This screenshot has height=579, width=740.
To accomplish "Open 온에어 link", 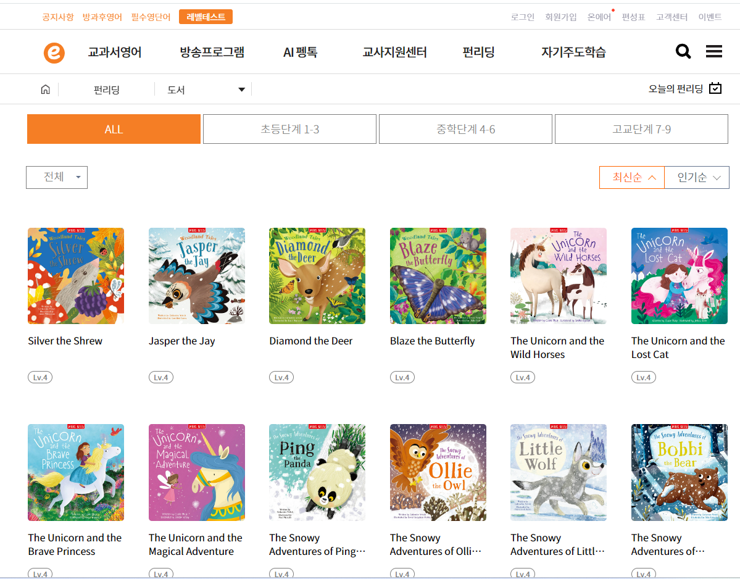I will coord(599,17).
